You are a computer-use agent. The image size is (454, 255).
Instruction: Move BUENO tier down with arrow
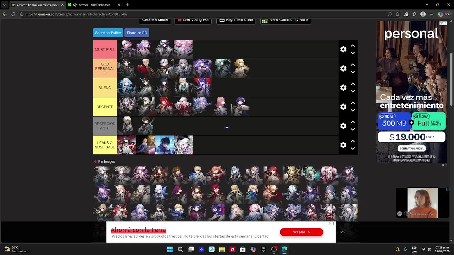point(353,91)
